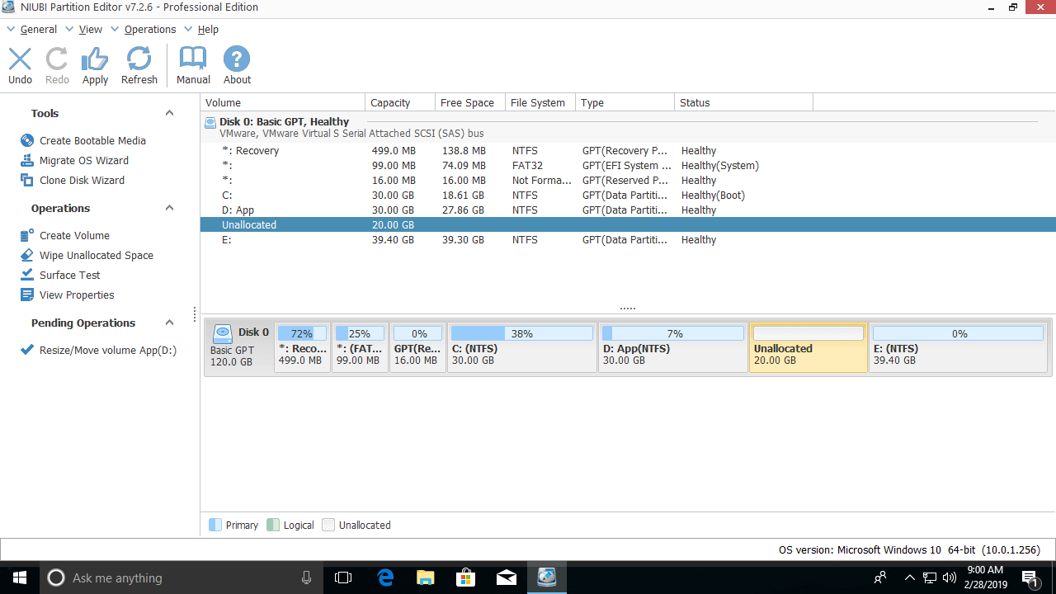1056x594 pixels.
Task: Open the About question mark icon
Action: [x=237, y=59]
